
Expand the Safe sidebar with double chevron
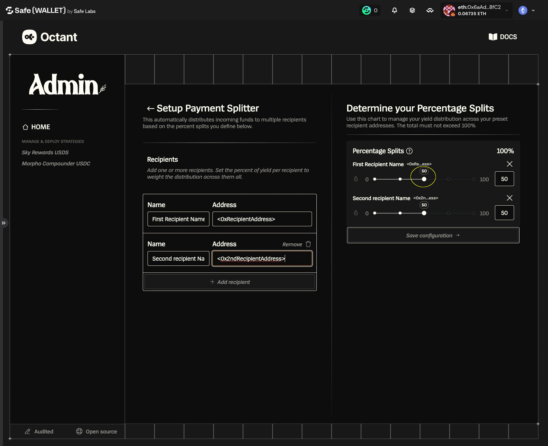click(x=4, y=223)
